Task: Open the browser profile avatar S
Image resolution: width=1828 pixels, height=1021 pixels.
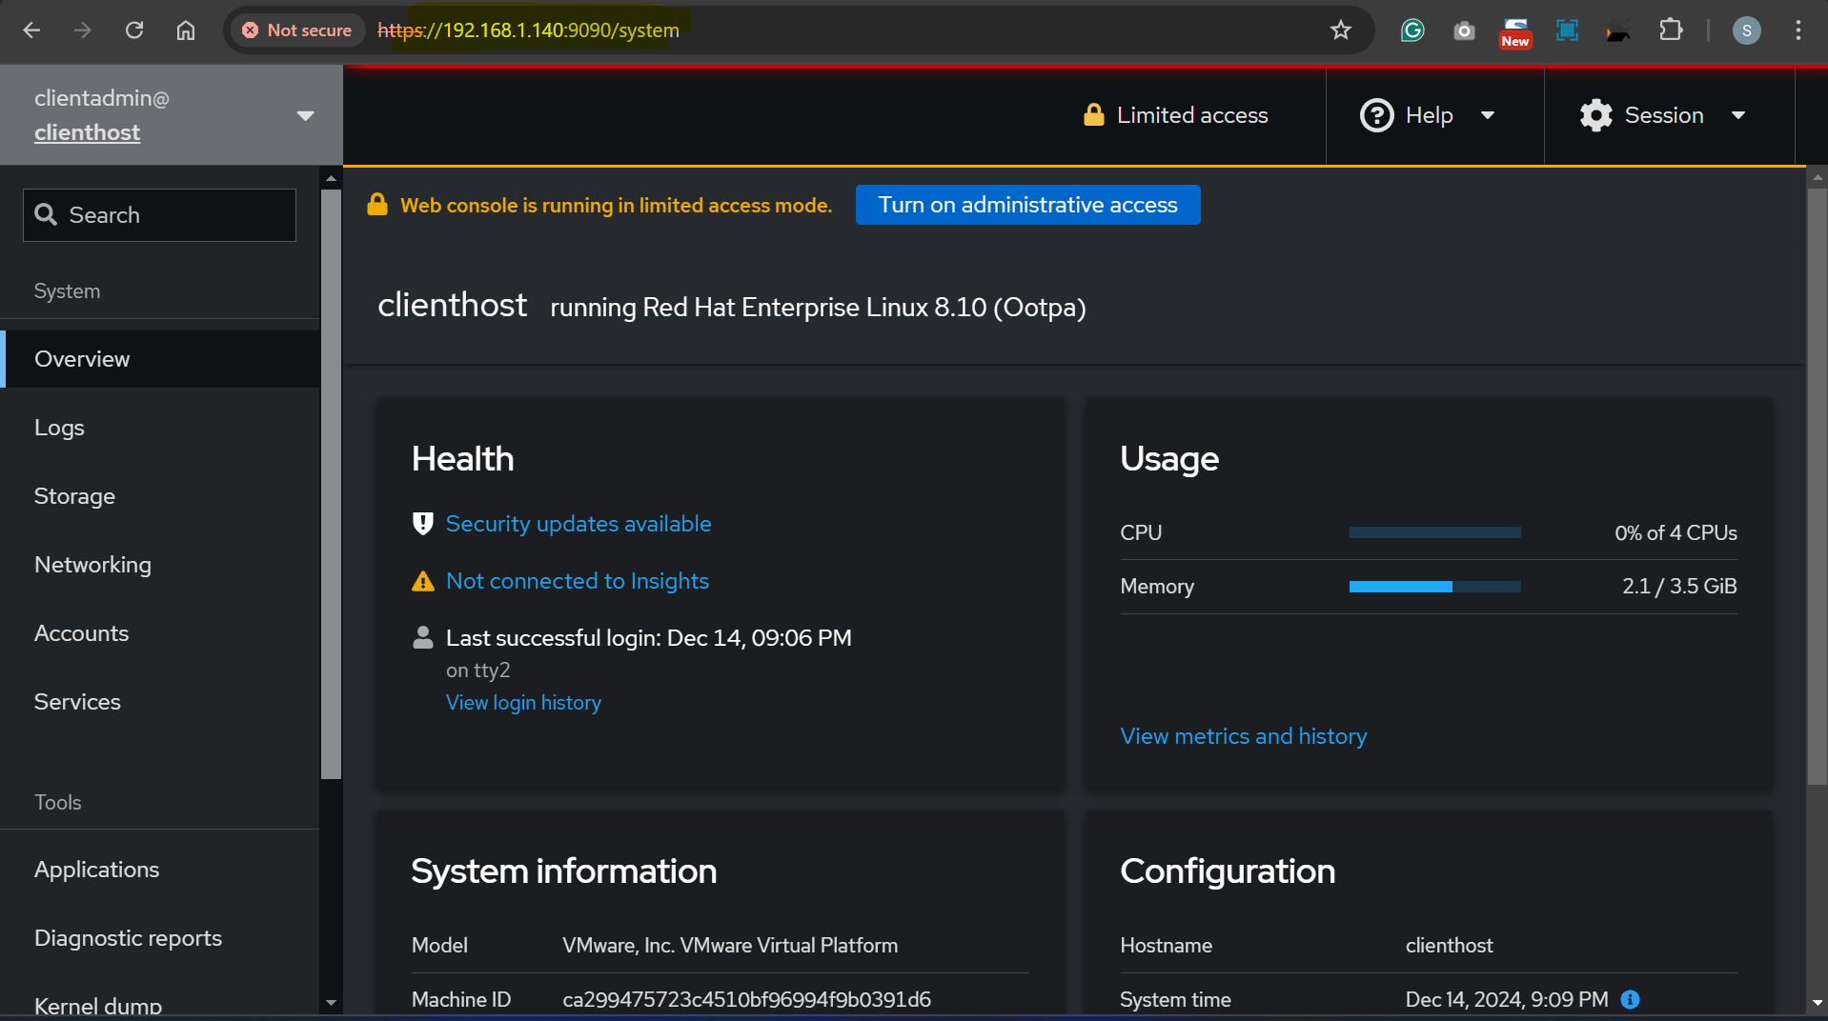Action: pos(1746,30)
